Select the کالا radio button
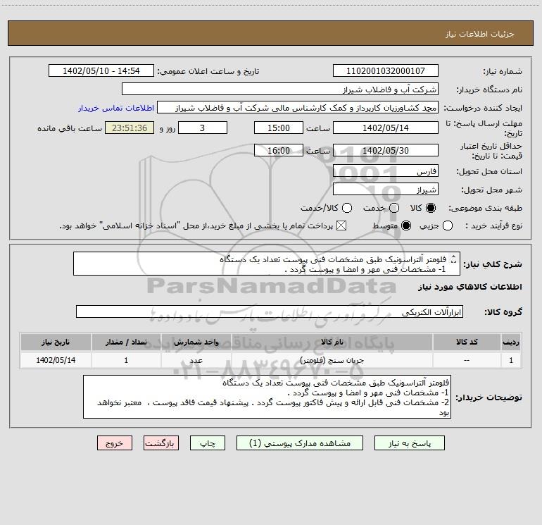This screenshot has width=542, height=525. (431, 208)
